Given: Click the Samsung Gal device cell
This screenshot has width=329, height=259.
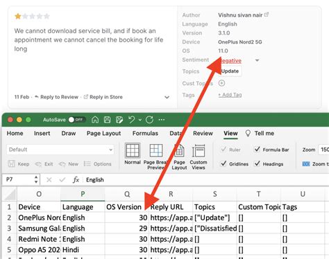Looking at the screenshot, I should (x=39, y=229).
